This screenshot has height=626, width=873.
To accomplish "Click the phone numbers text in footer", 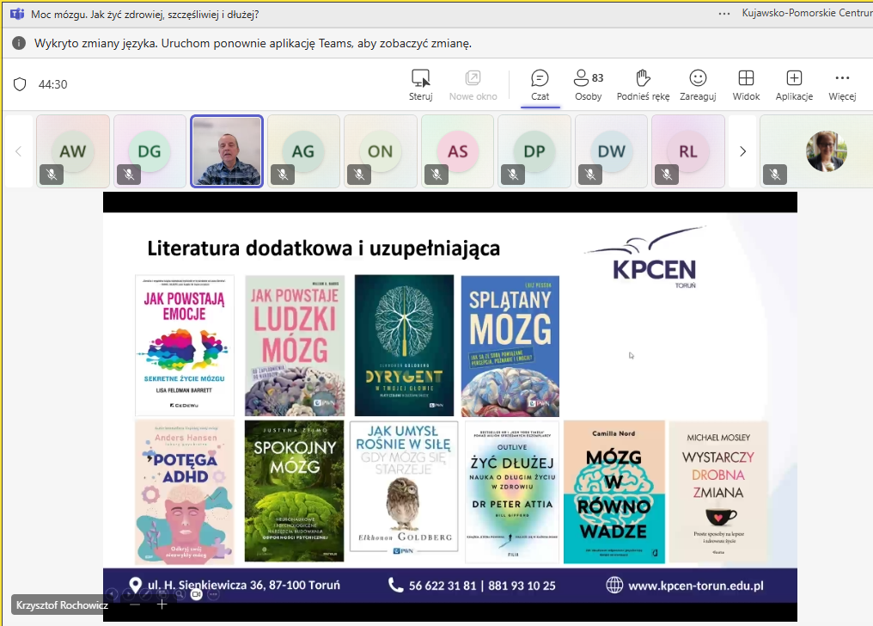I will pyautogui.click(x=482, y=586).
